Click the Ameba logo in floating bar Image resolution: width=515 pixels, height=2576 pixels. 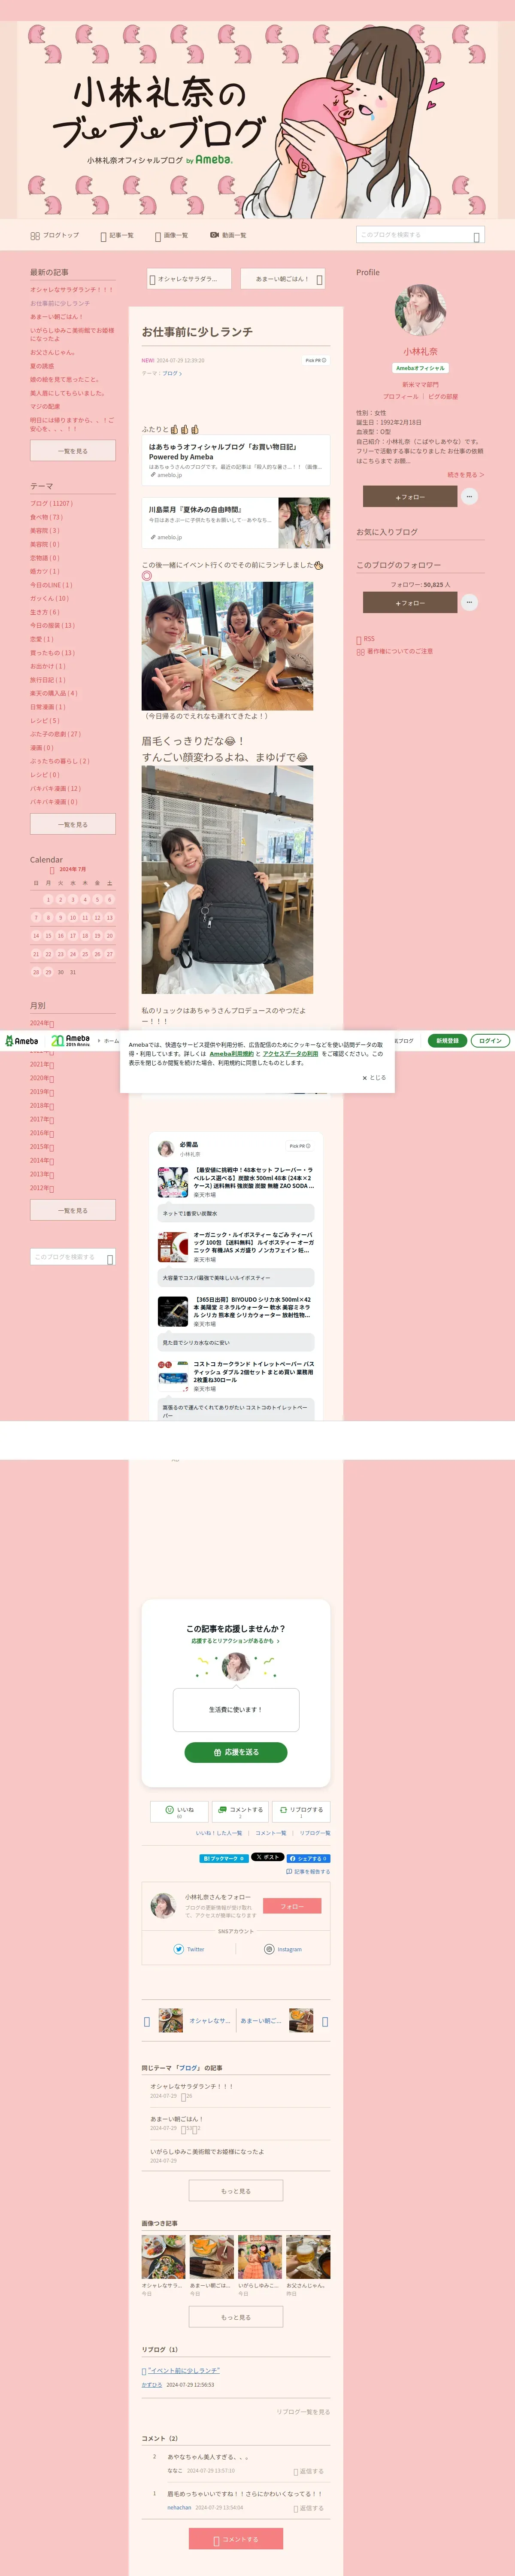pyautogui.click(x=21, y=1041)
